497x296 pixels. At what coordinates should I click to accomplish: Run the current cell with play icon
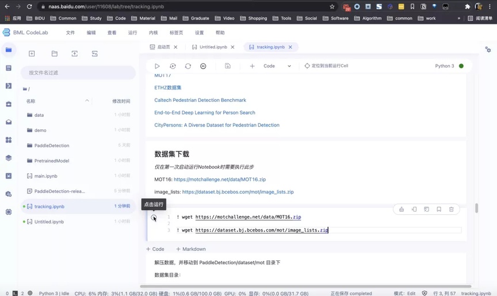(157, 66)
